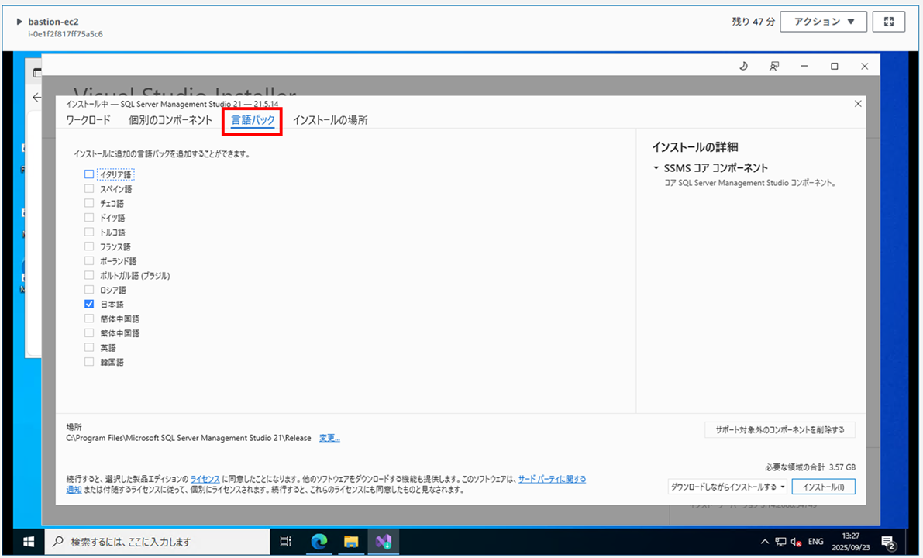Open the ダウンロードしながらインストールする dropdown
Image resolution: width=923 pixels, height=558 pixels.
click(x=728, y=487)
